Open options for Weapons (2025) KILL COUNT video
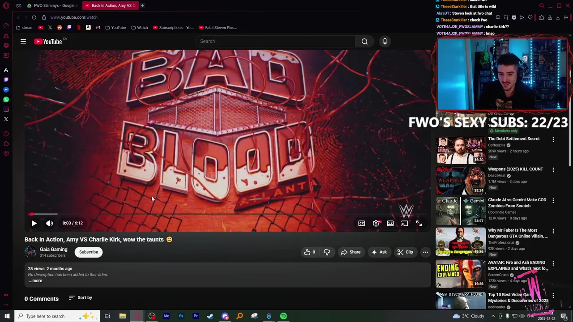Viewport: 573px width, 322px height. click(553, 170)
